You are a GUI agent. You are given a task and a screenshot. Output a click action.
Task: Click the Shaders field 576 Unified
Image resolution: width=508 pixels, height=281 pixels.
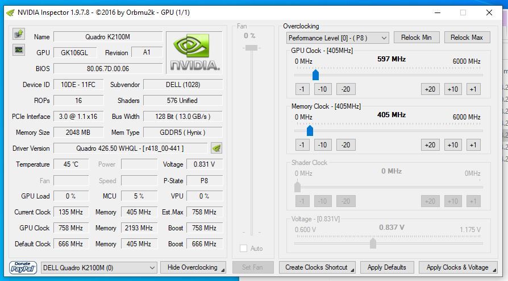click(183, 101)
